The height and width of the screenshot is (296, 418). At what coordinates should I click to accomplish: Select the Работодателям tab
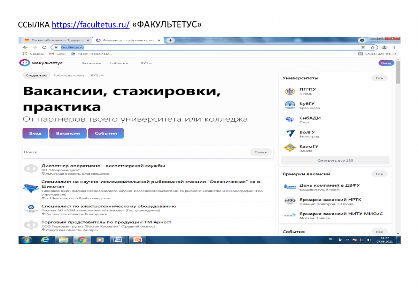coord(69,75)
